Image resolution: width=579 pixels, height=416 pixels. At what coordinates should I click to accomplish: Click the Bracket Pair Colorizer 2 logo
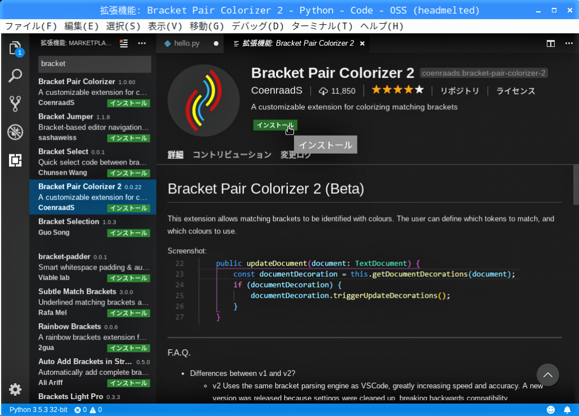coord(204,101)
